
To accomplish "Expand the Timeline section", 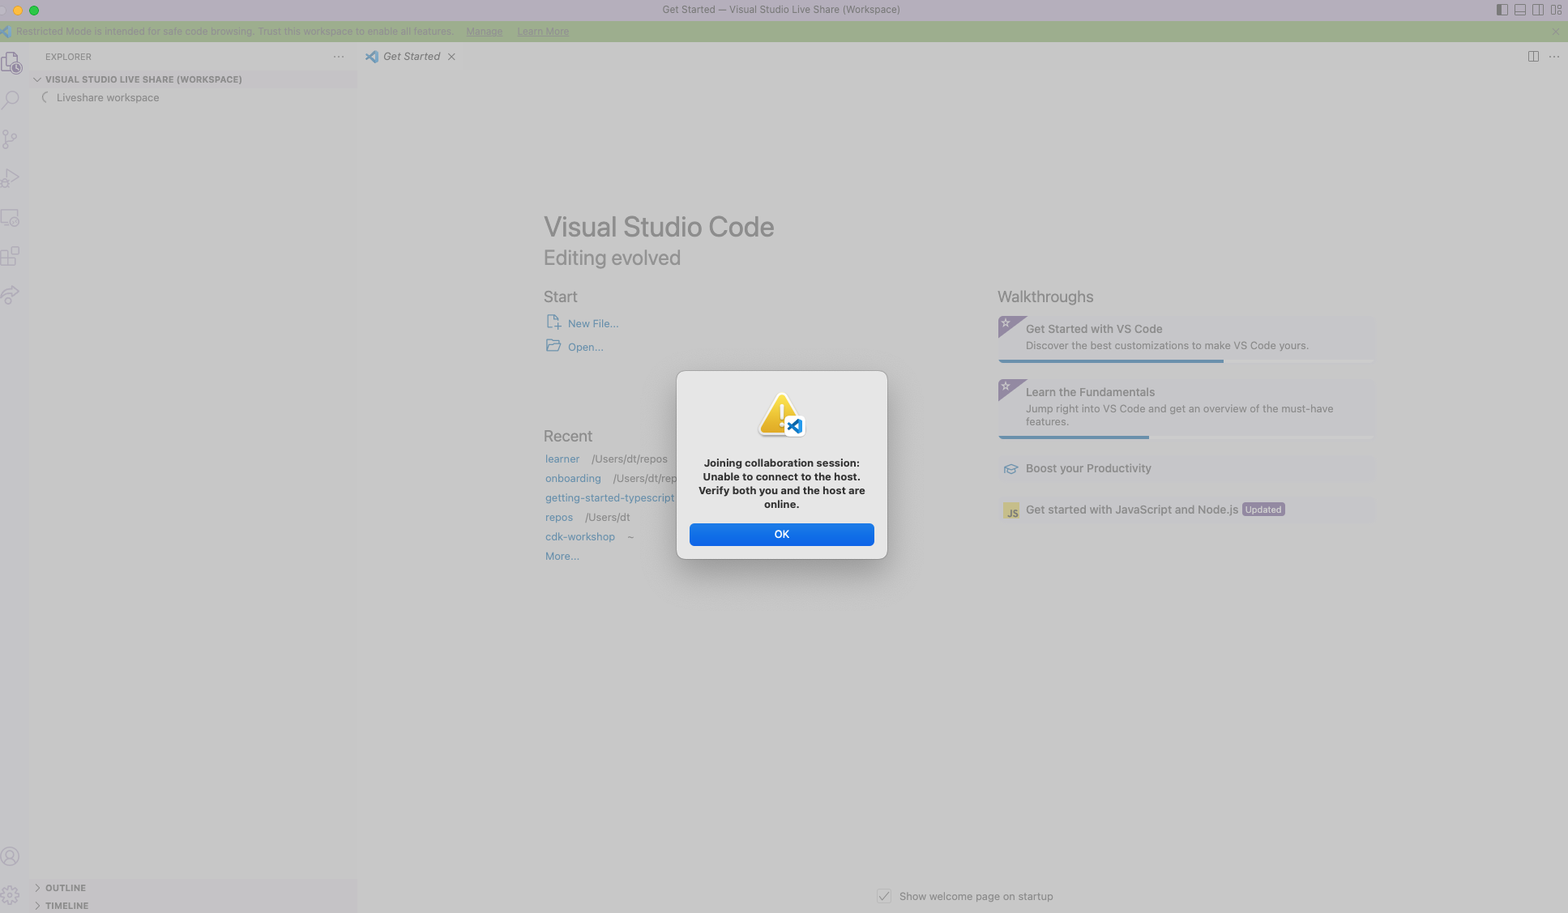I will point(194,906).
